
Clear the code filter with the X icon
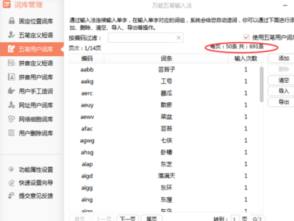[x=179, y=38]
